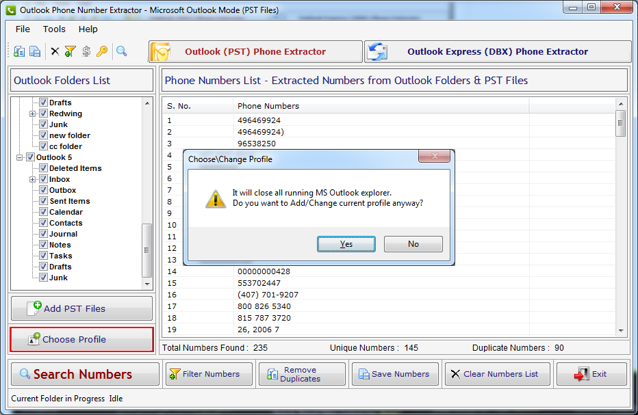Toggle the Outlook 5 checkbox
This screenshot has height=415, width=638.
[x=31, y=157]
